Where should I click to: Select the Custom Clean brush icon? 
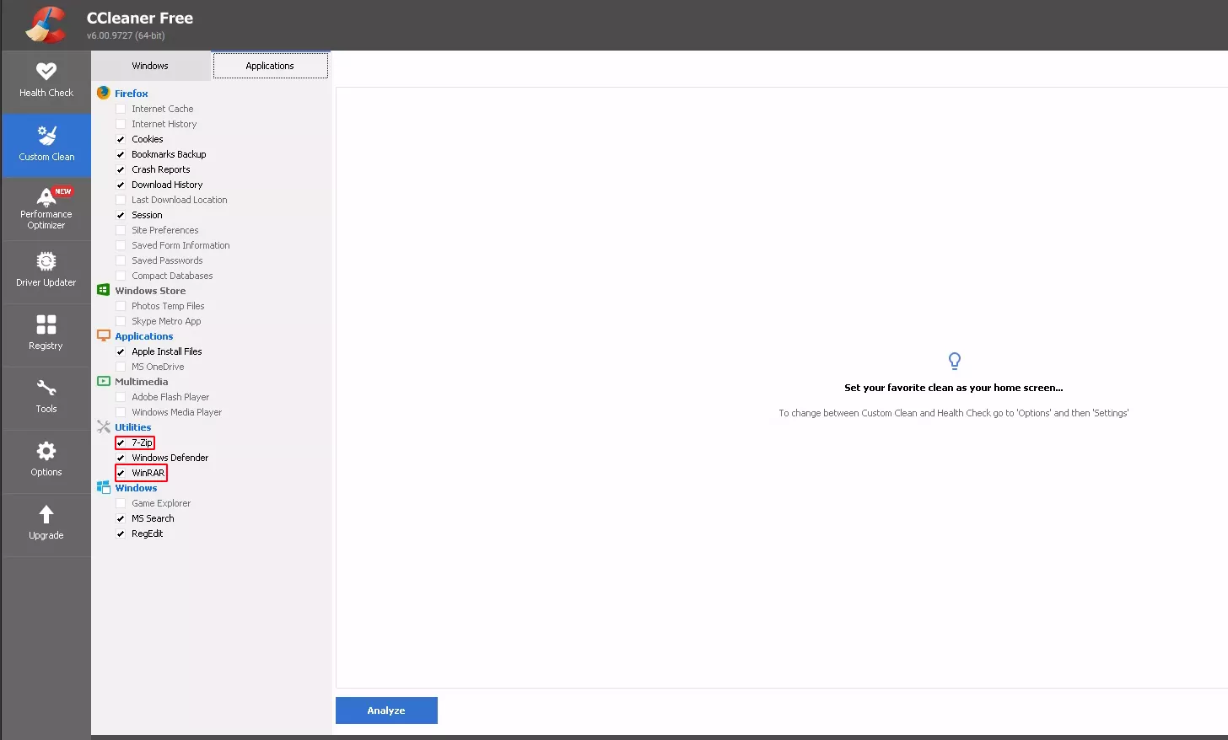[46, 135]
